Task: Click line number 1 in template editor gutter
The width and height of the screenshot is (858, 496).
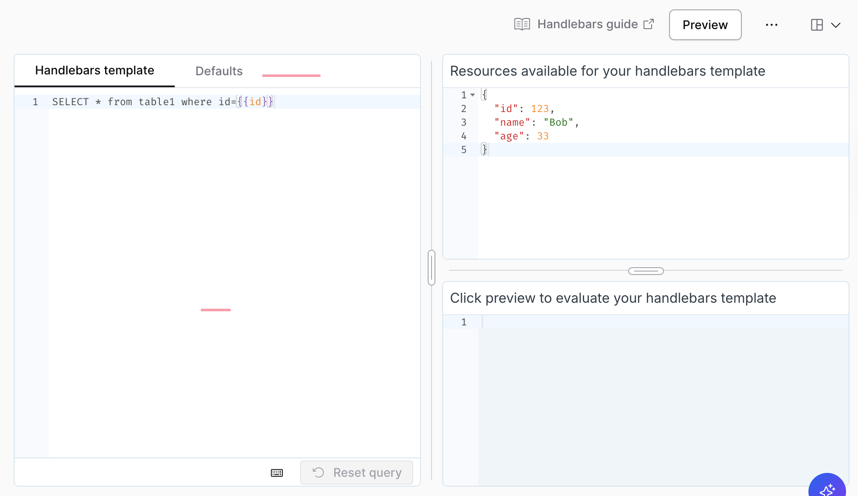Action: [x=35, y=102]
